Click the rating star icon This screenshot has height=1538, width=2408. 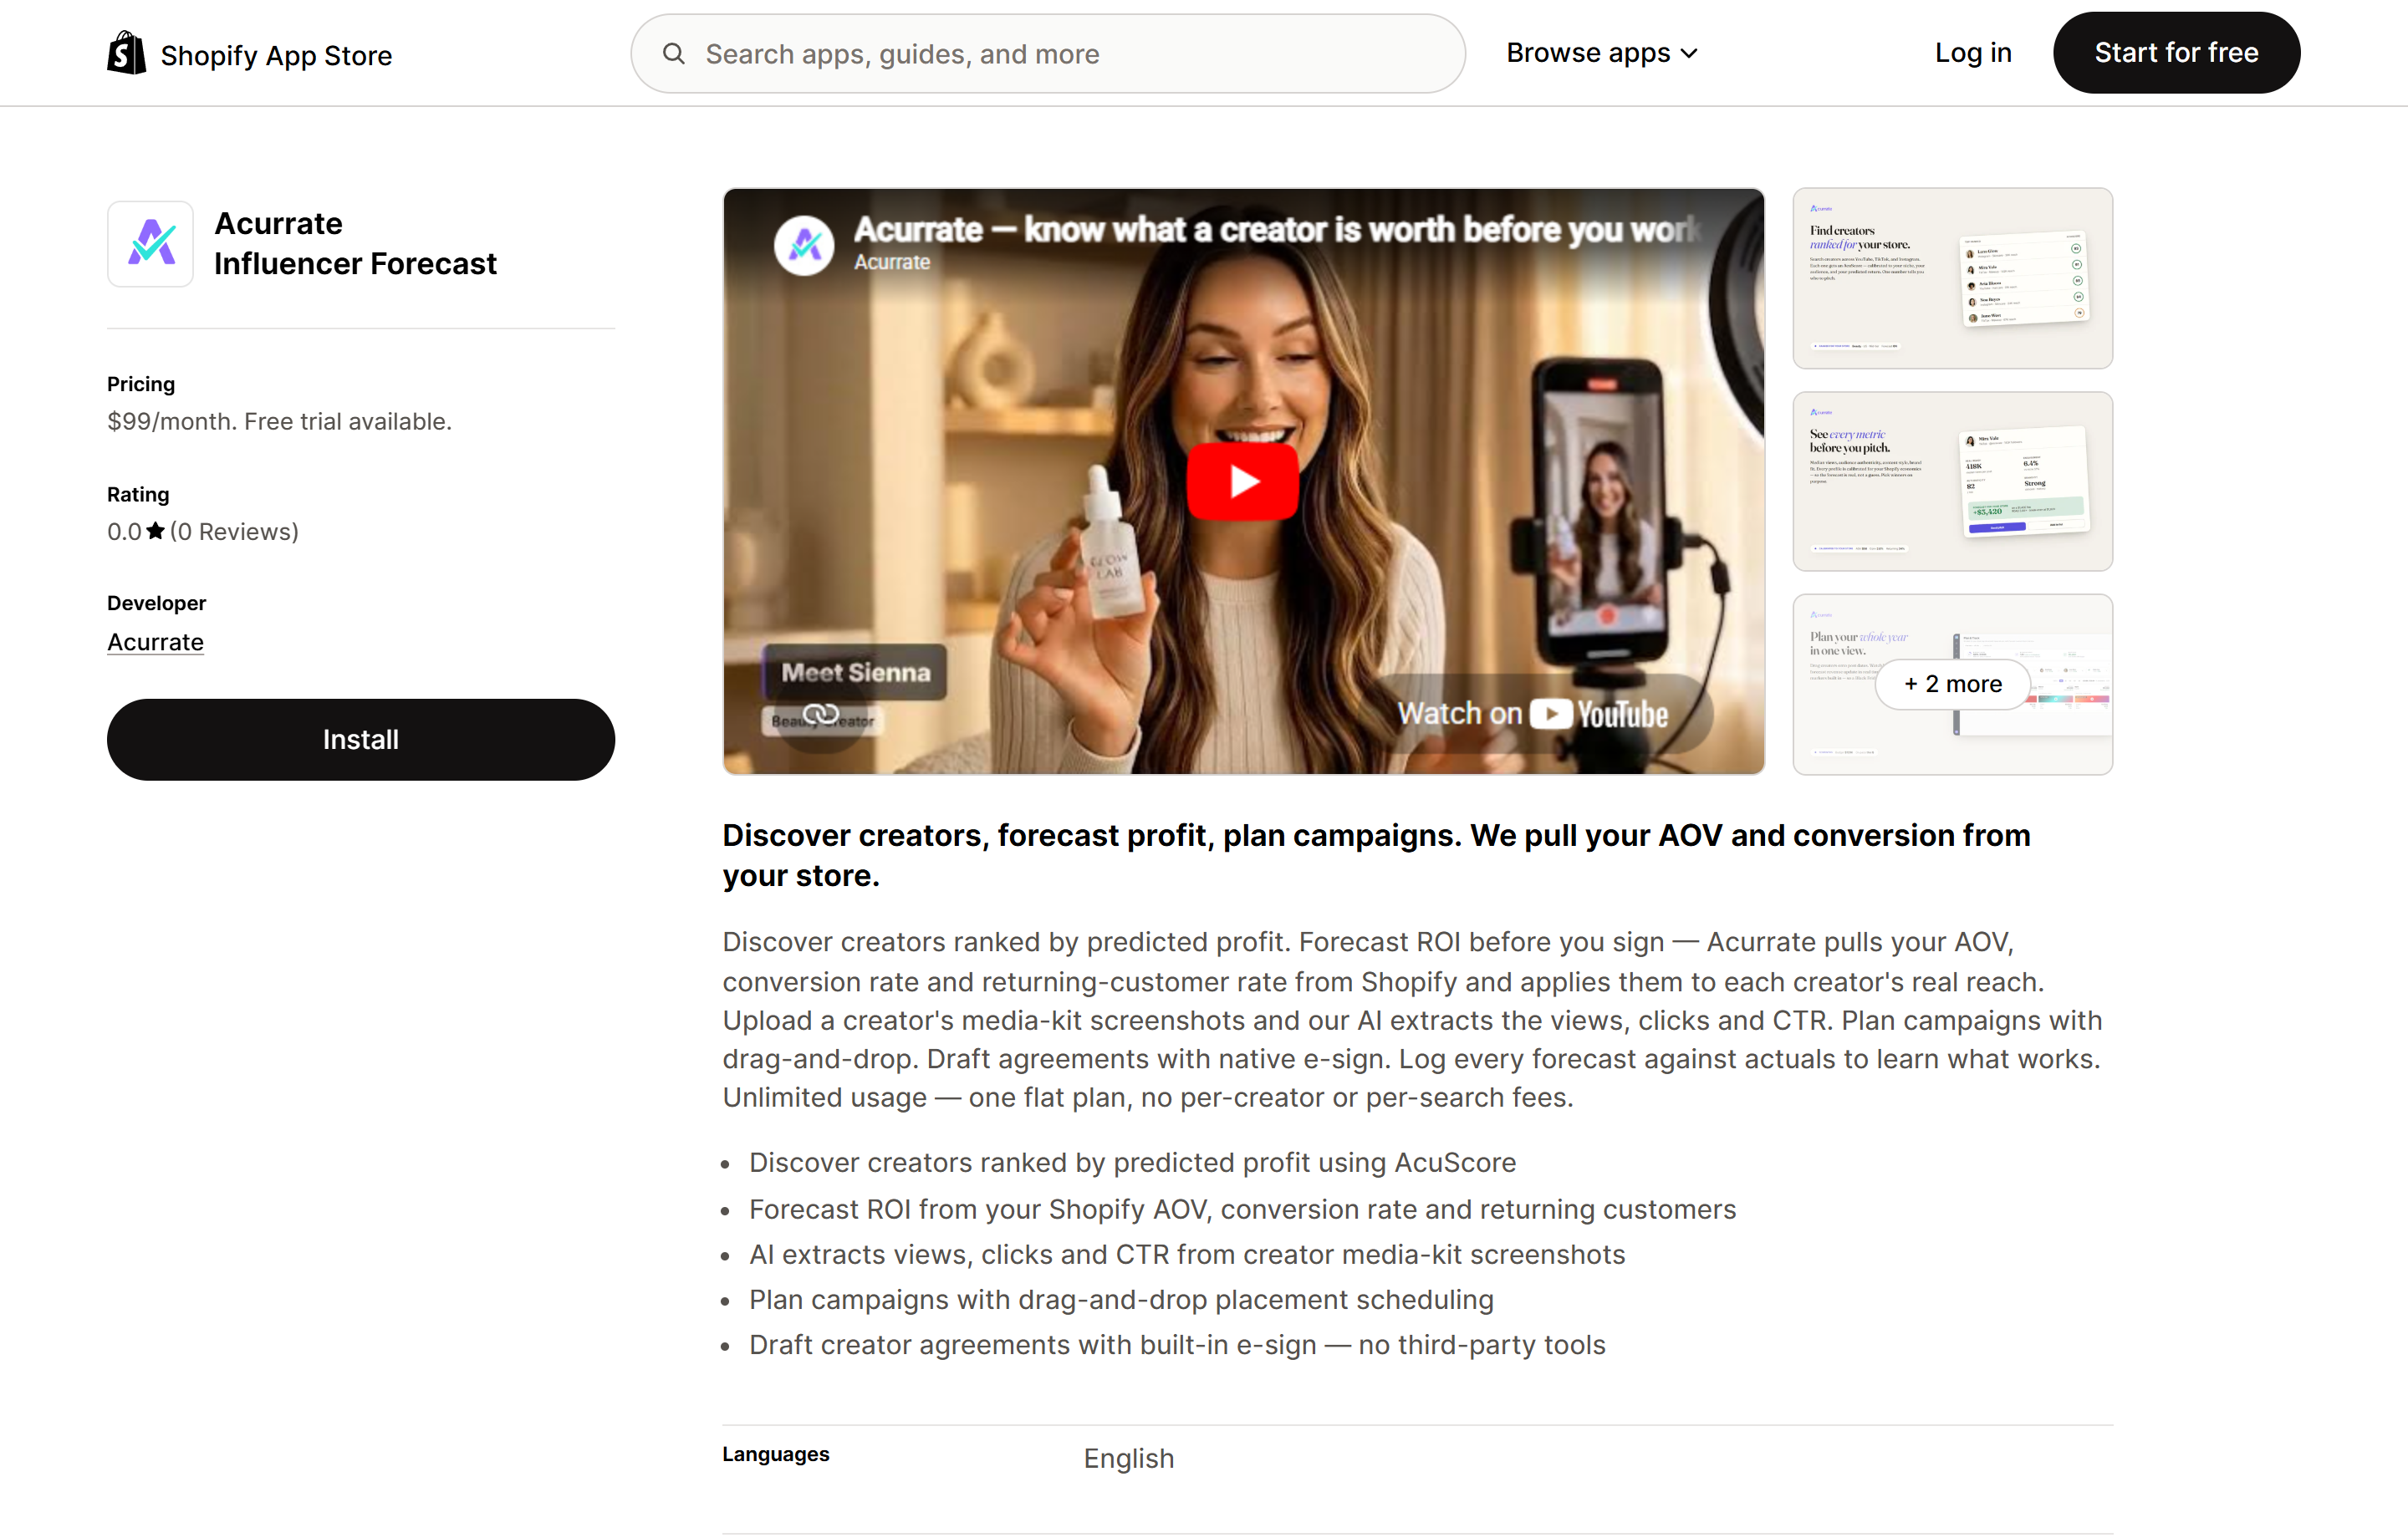[x=155, y=531]
